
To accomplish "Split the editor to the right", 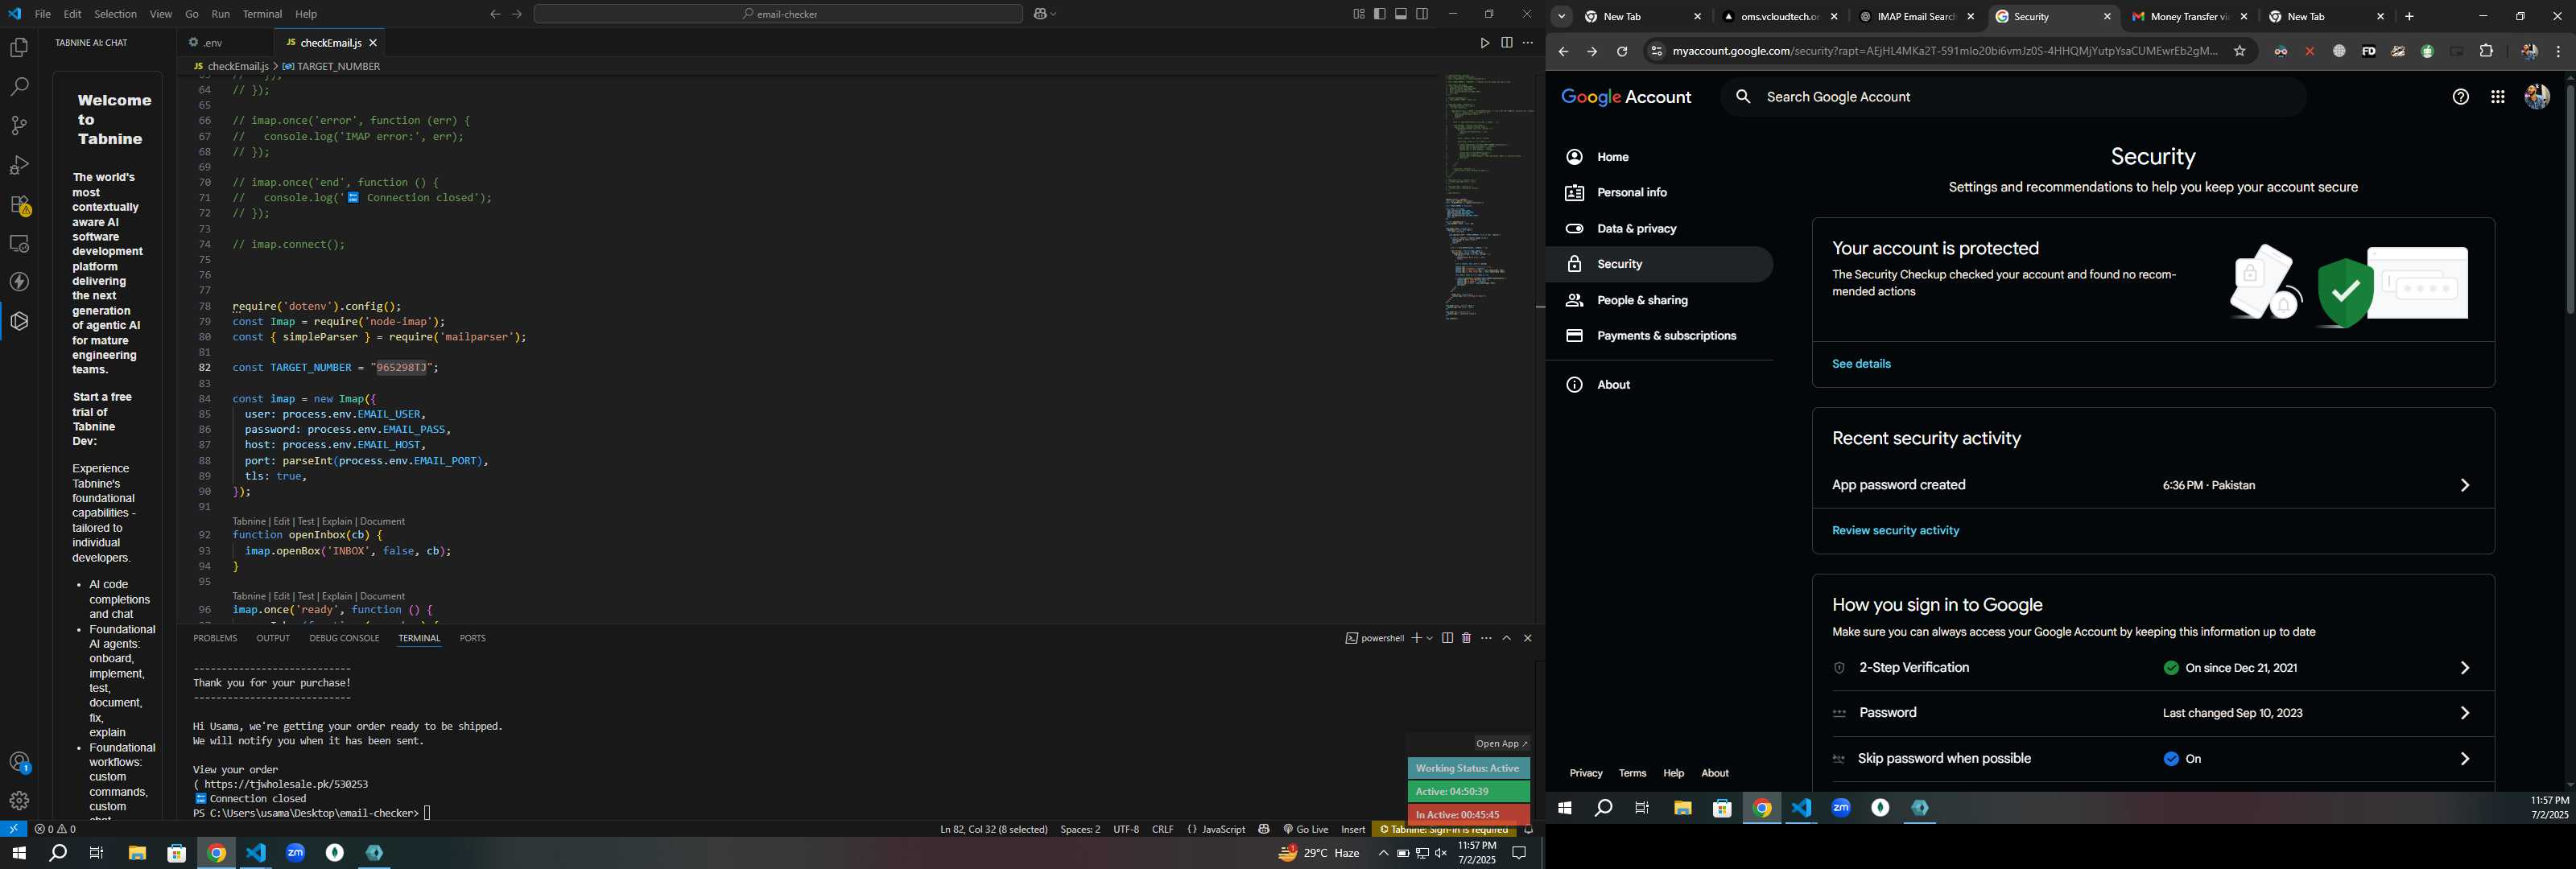I will coord(1506,43).
